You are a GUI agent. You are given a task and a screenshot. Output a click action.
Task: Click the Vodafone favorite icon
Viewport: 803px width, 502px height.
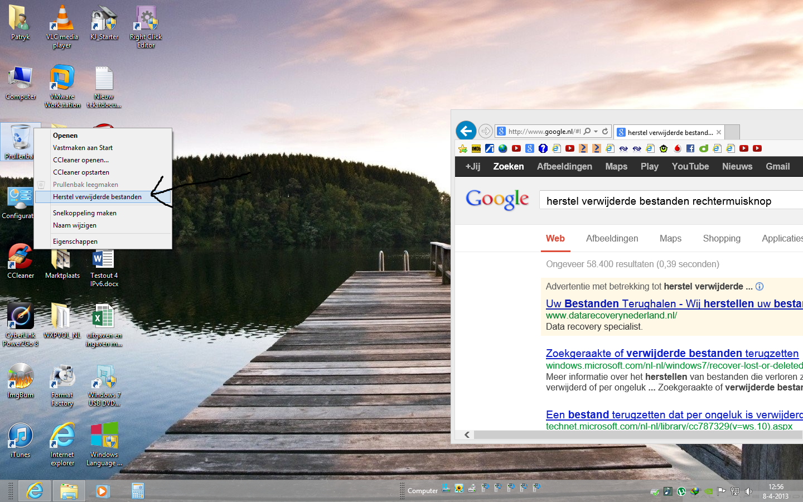(677, 148)
